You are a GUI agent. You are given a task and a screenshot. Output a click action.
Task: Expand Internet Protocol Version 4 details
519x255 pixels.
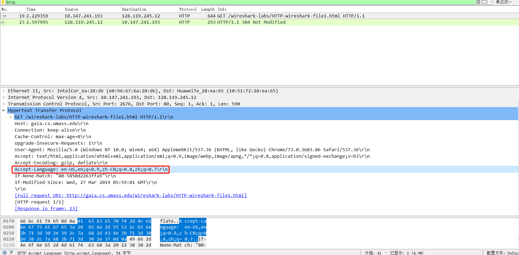click(x=3, y=97)
